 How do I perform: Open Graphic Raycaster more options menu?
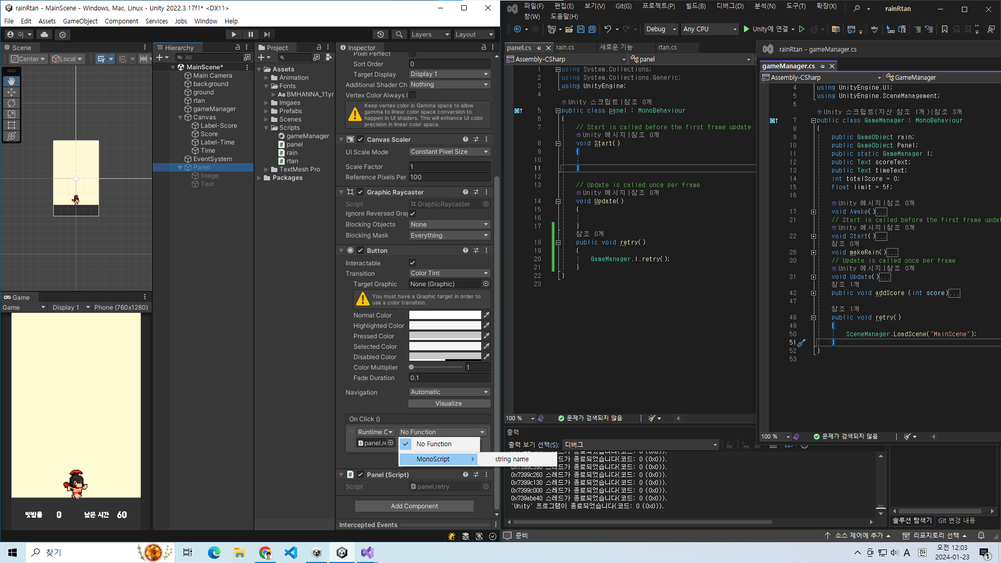point(486,192)
